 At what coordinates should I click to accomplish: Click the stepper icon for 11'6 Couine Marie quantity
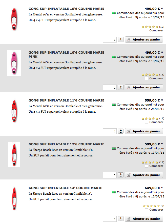121,131
